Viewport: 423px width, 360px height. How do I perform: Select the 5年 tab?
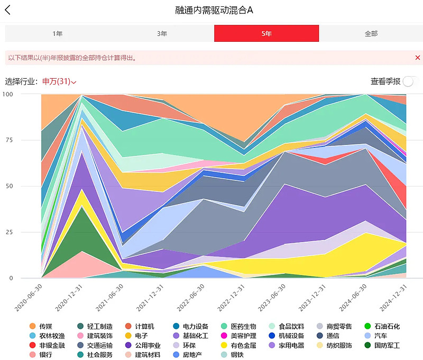[x=266, y=33]
